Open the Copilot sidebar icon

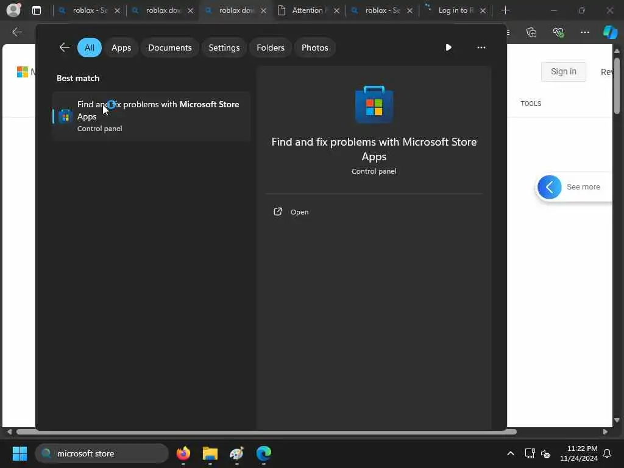(610, 32)
